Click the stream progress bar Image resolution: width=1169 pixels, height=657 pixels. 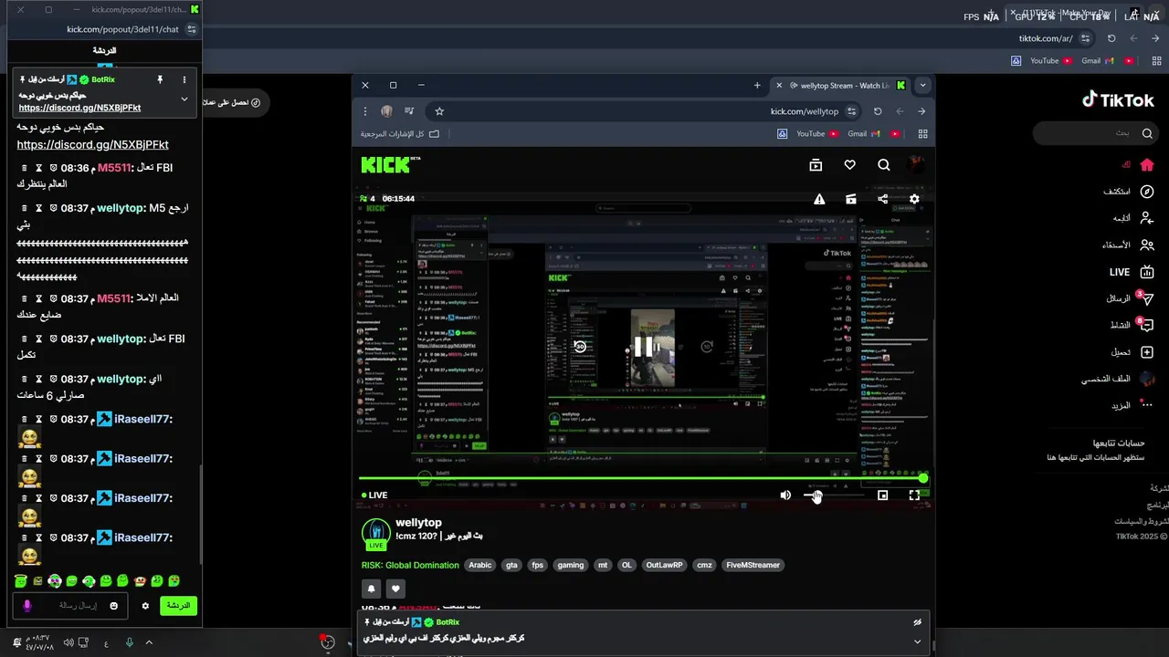coord(643,478)
